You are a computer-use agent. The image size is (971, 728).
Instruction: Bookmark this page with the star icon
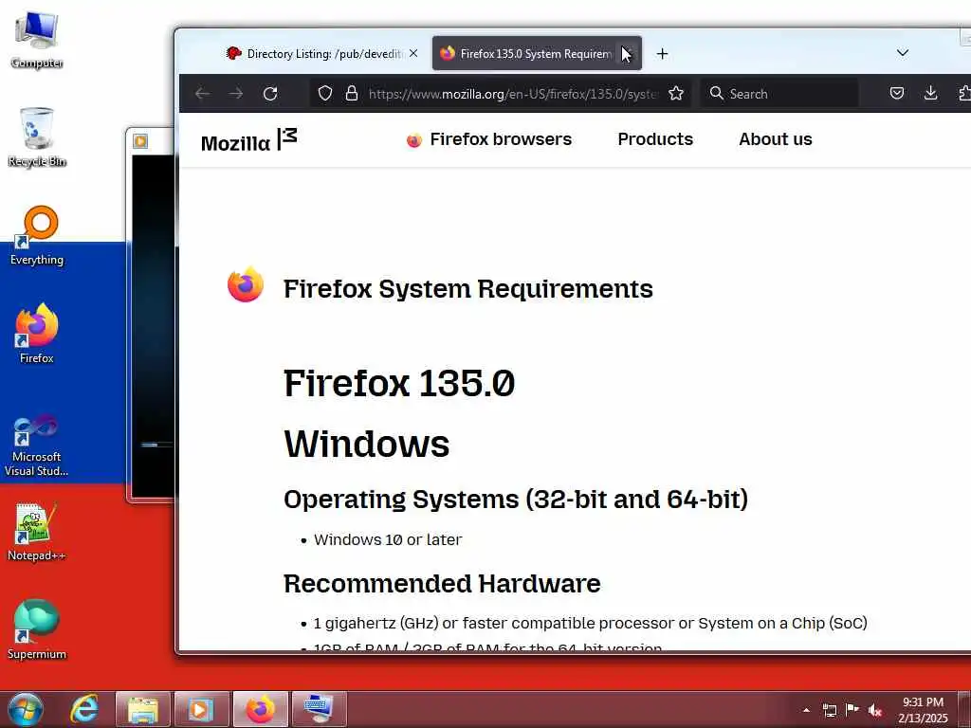tap(676, 94)
